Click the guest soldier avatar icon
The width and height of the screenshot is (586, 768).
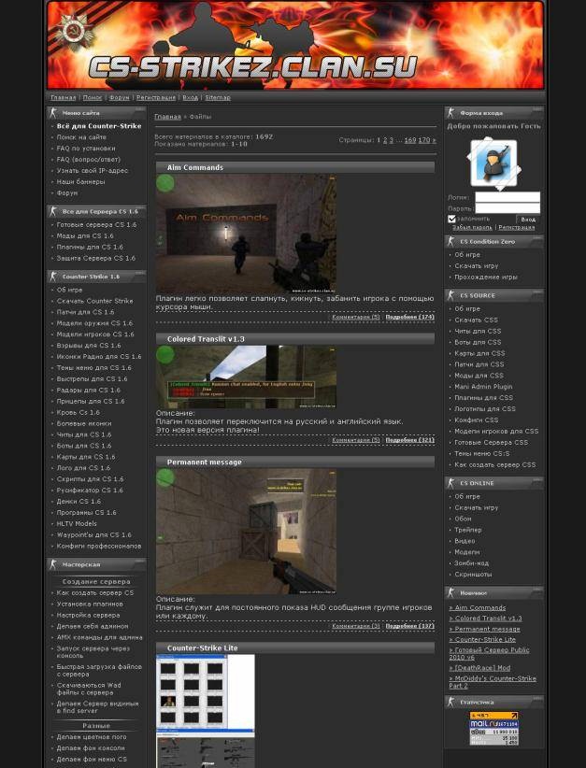tap(493, 164)
